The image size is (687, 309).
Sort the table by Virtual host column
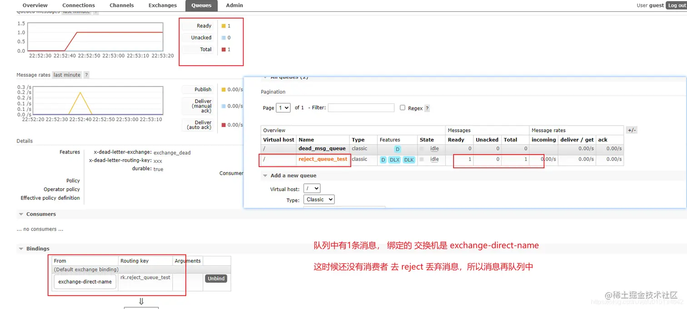tap(279, 140)
